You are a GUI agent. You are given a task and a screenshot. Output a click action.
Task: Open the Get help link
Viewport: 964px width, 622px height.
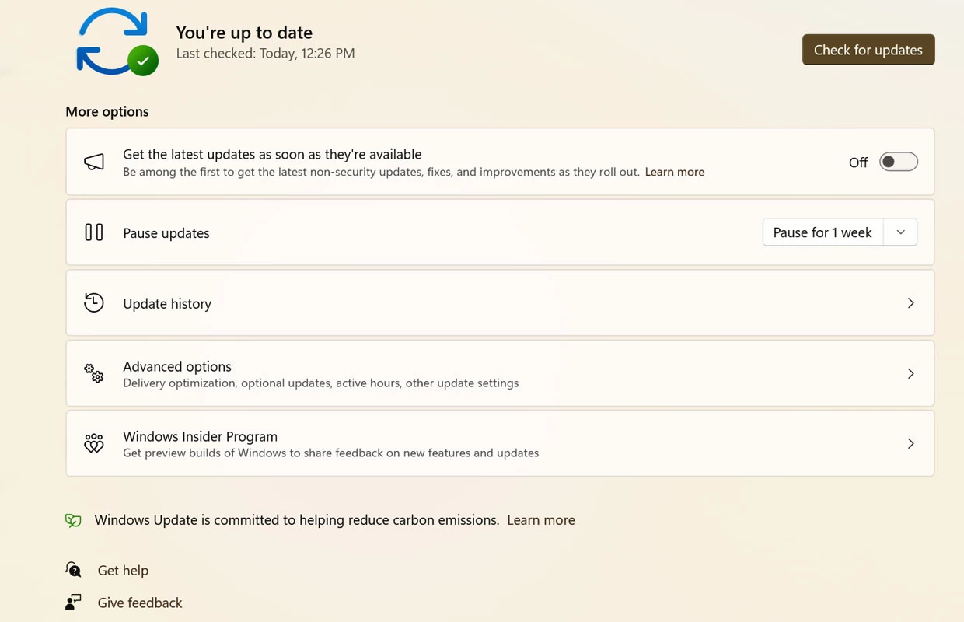pos(123,571)
